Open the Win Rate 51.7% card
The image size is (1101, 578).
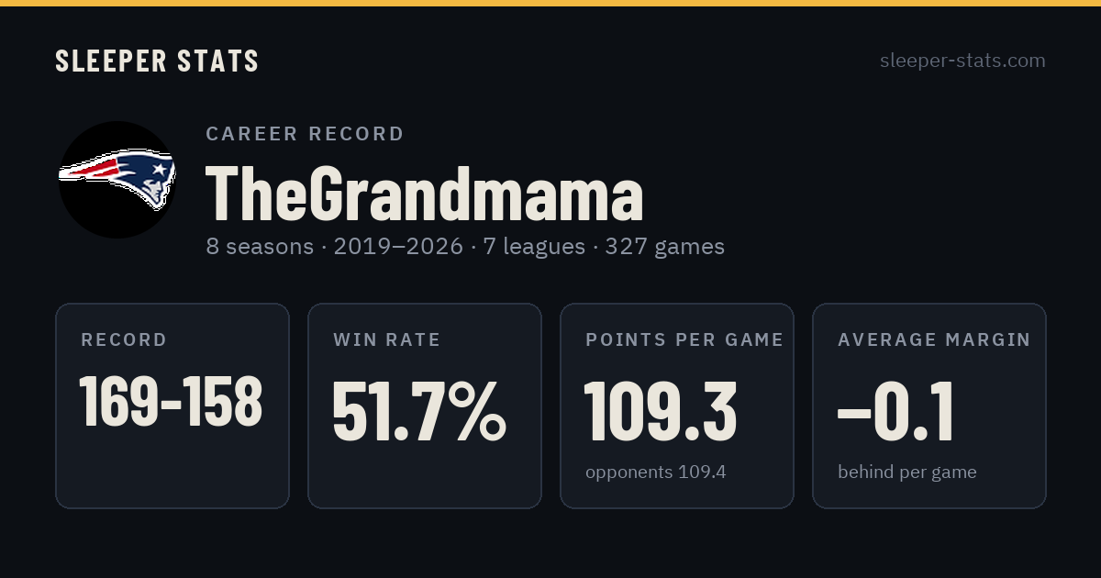click(x=425, y=406)
